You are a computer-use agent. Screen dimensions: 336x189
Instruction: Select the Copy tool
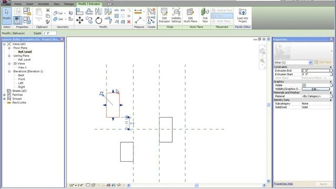click(89, 20)
